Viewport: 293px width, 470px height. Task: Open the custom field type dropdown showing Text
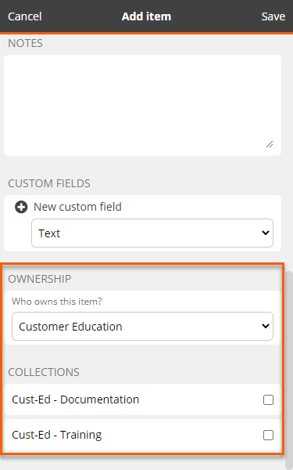(152, 233)
